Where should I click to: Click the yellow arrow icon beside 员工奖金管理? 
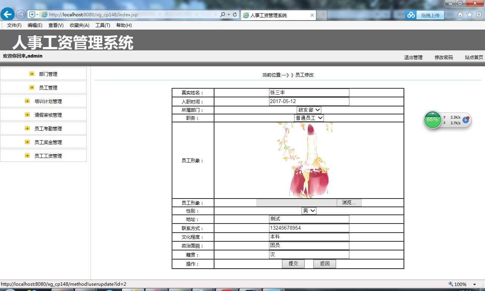[x=27, y=142]
